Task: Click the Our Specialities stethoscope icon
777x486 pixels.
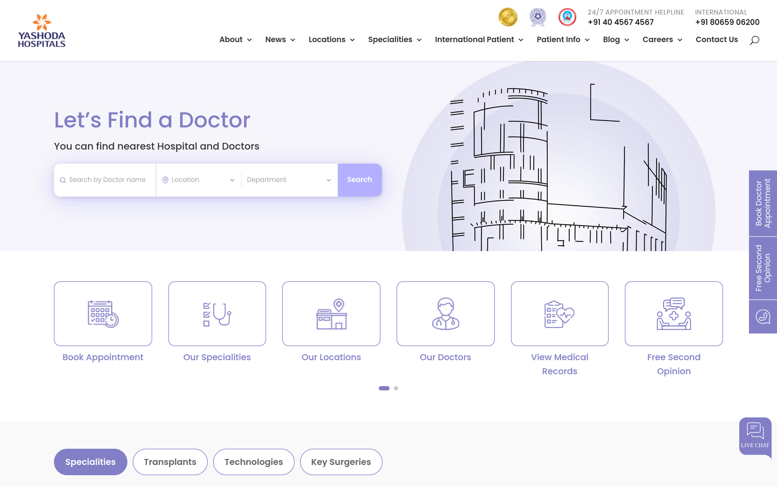Action: pyautogui.click(x=217, y=314)
